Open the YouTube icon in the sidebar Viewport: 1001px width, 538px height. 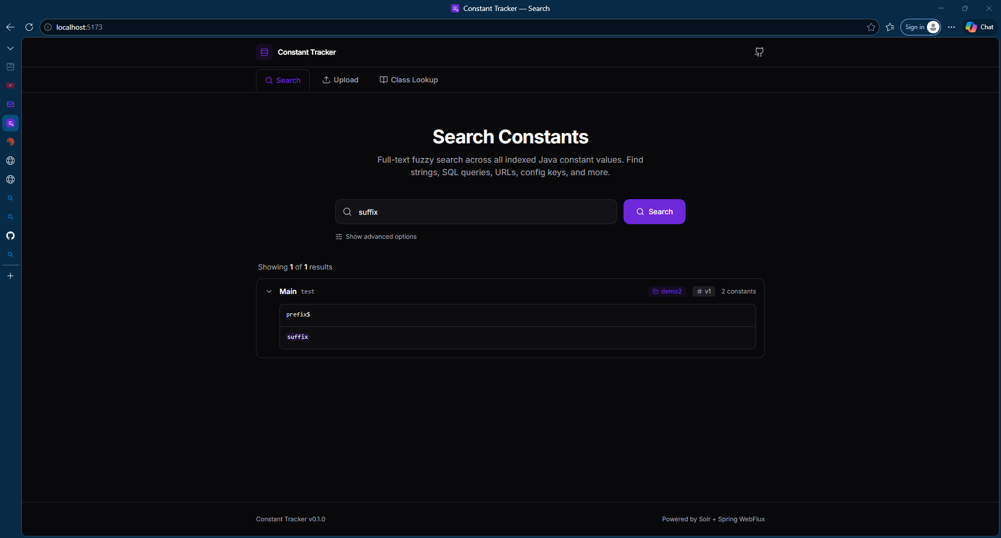pos(10,85)
